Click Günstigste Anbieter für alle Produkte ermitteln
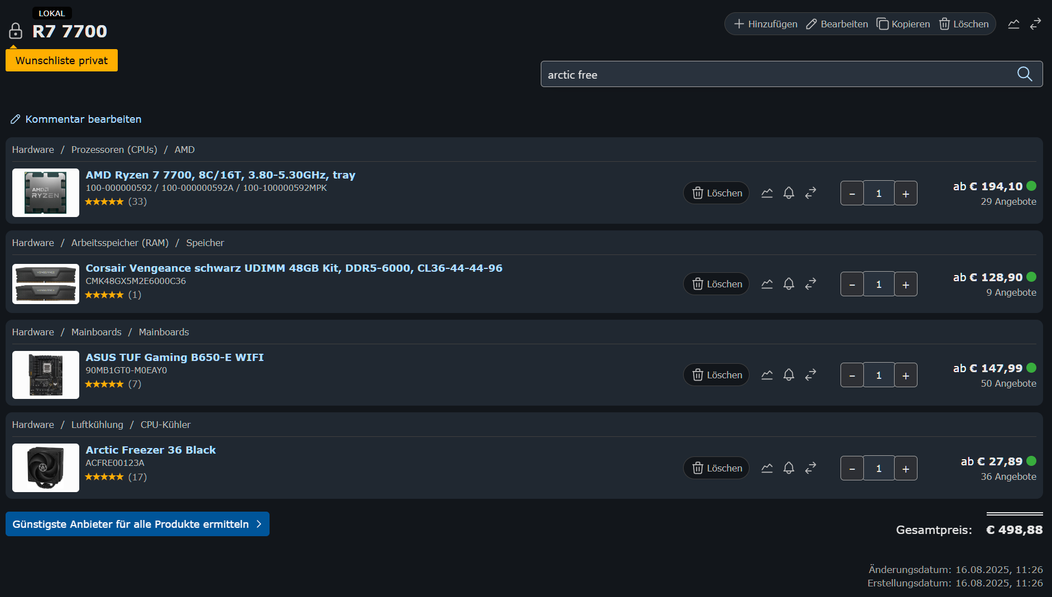The image size is (1052, 597). (x=137, y=524)
